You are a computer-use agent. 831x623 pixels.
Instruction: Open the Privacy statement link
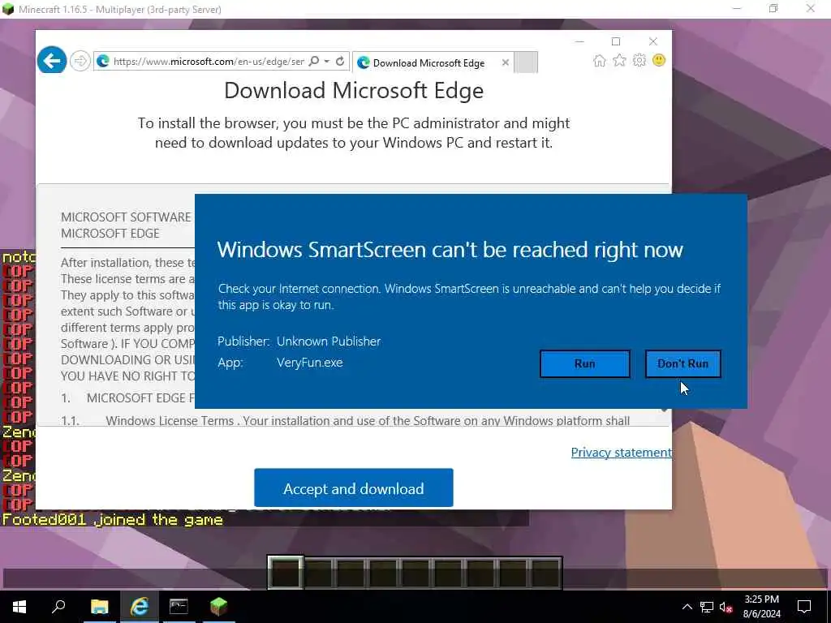click(x=622, y=453)
